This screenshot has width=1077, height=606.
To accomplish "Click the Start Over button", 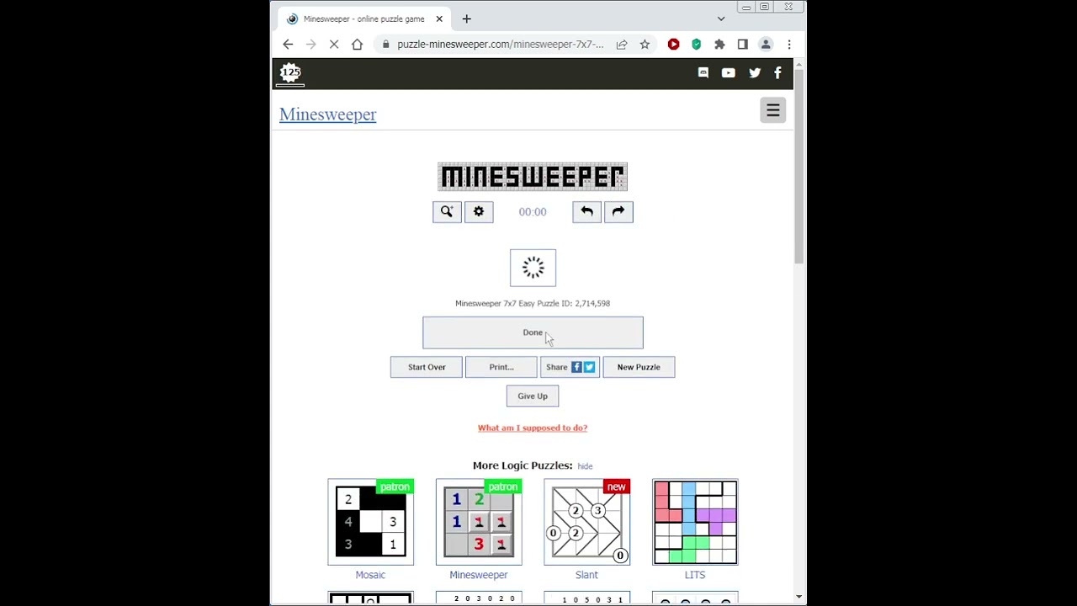I will (x=427, y=367).
